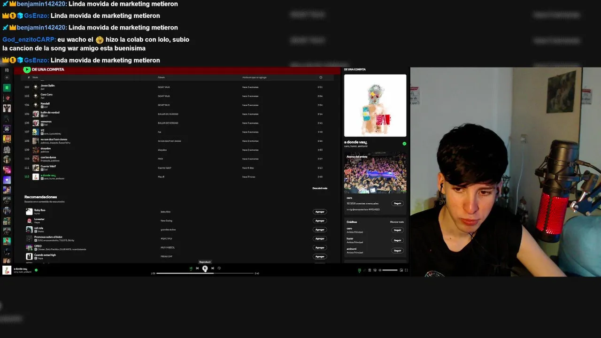Add Cuando estas high with Agregar
This screenshot has width=601, height=338.
[320, 256]
